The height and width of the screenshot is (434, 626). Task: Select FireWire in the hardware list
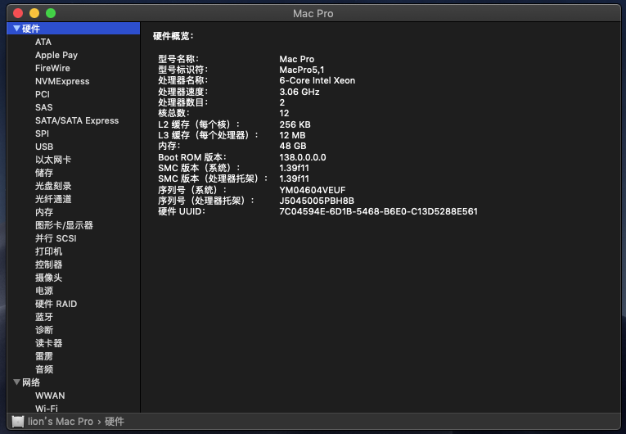coord(52,68)
